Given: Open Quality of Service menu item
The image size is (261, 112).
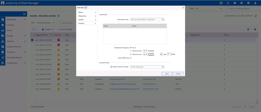Looking at the screenshot, I should (x=14, y=47).
